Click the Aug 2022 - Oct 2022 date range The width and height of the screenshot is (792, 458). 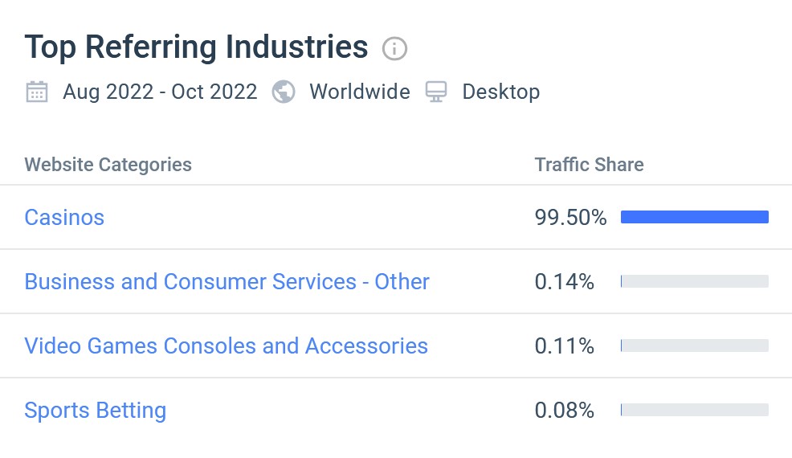coord(160,92)
